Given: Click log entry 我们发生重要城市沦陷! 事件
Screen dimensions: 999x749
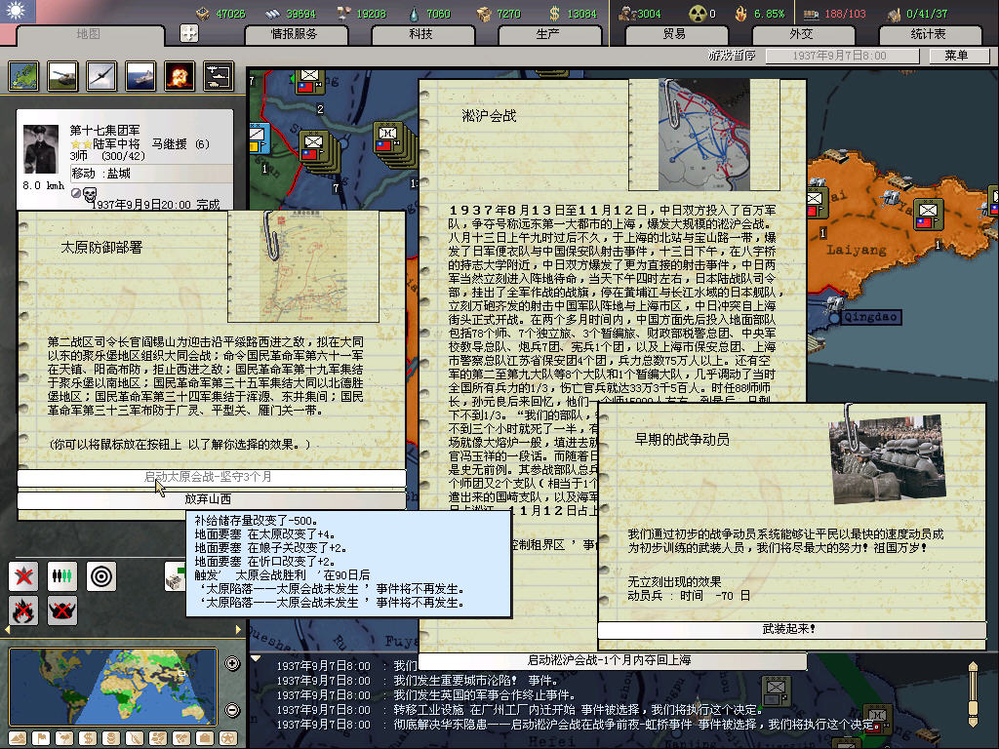Looking at the screenshot, I should point(475,680).
